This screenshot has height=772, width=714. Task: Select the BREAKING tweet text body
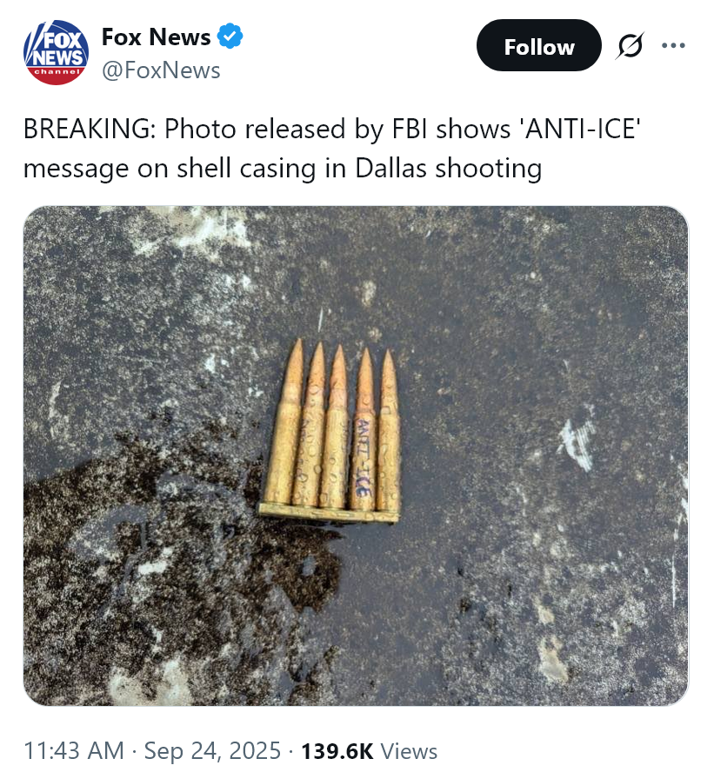331,148
